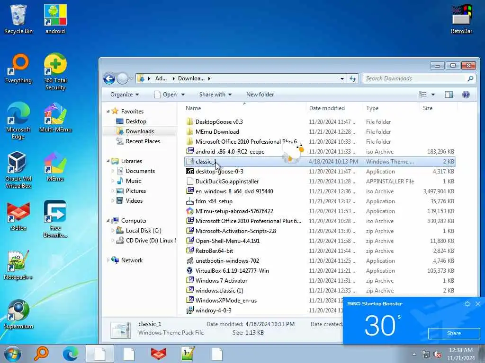
Task: Collapse the Favorites tree section
Action: tap(108, 112)
